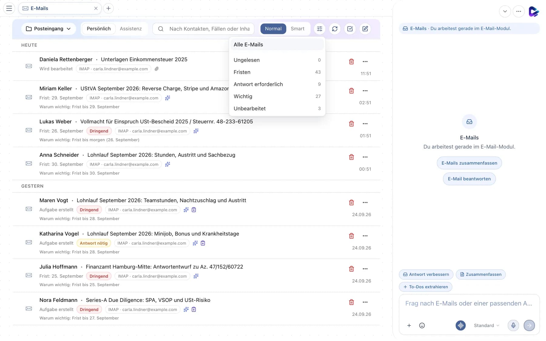The width and height of the screenshot is (546, 341).
Task: Open the hamburger menu icon
Action: point(9,8)
